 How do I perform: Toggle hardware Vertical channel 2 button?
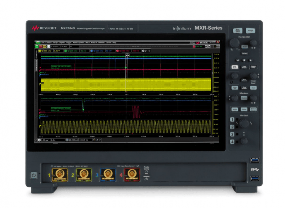232,127
